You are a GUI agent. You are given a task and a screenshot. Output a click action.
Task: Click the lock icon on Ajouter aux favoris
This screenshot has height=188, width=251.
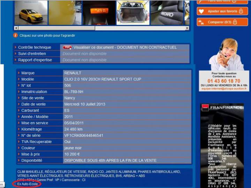(241, 11)
